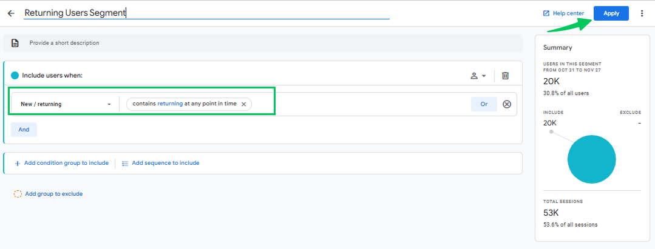Click the description document icon
Image resolution: width=655 pixels, height=249 pixels.
(x=15, y=43)
